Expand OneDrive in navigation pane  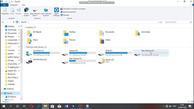(x=2, y=89)
